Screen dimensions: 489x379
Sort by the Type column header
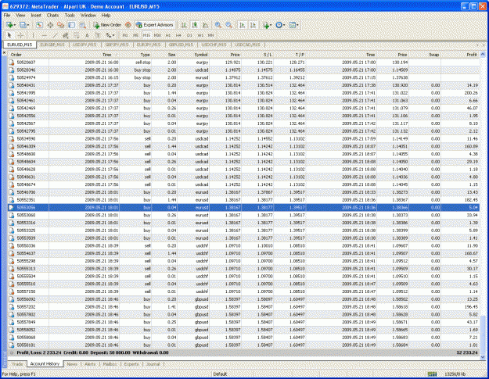tap(135, 55)
